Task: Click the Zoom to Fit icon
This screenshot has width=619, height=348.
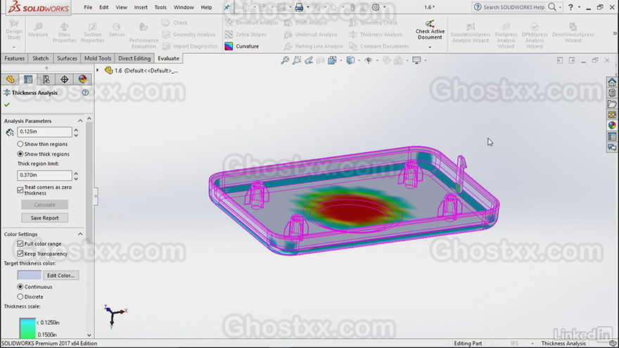Action: point(285,60)
